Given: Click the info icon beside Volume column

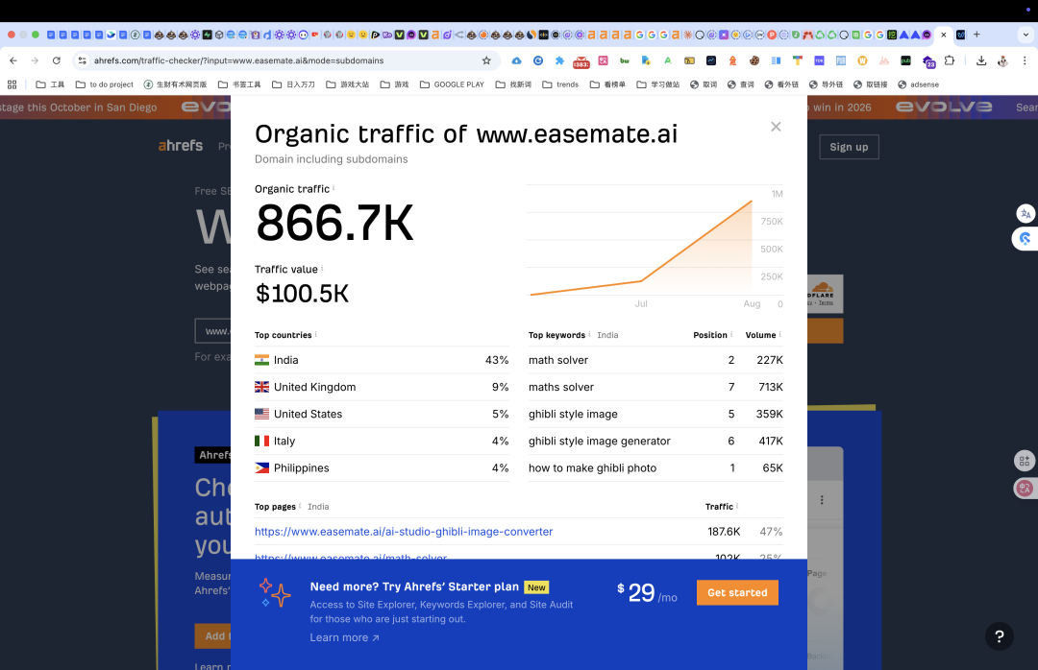Looking at the screenshot, I should (x=779, y=334).
